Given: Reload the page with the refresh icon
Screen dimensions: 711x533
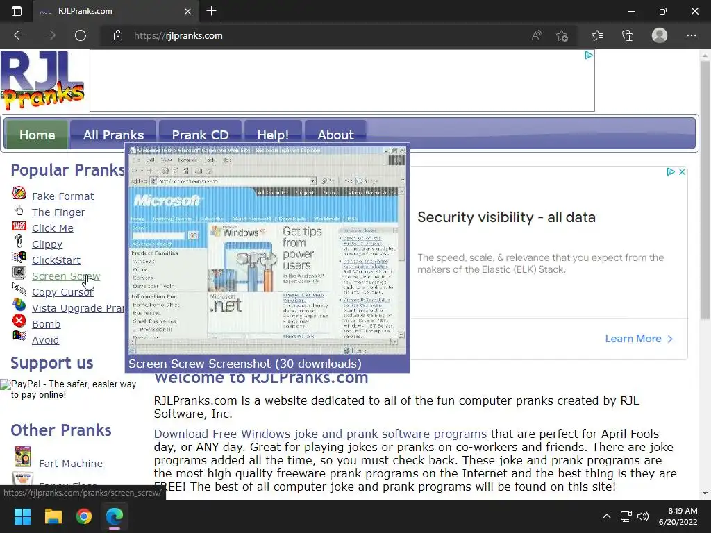Looking at the screenshot, I should coord(81,35).
